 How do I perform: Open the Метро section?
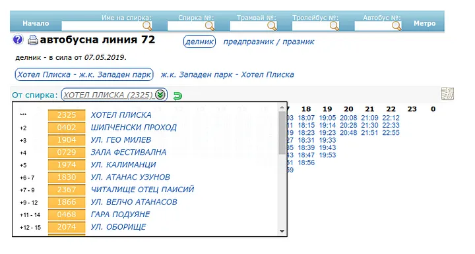(x=424, y=23)
